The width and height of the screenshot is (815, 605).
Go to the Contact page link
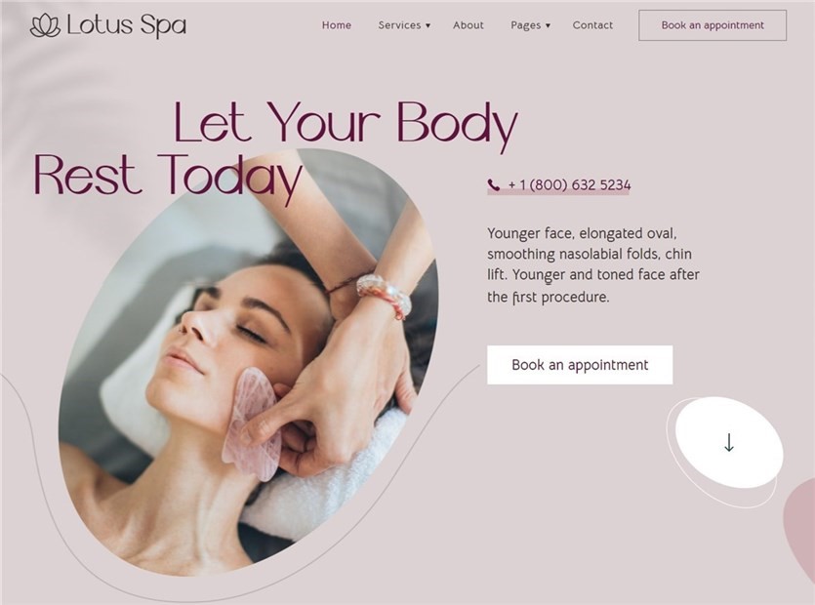592,25
